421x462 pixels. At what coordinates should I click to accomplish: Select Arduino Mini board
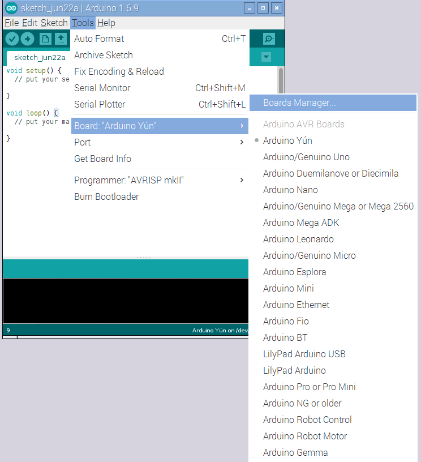point(333,288)
